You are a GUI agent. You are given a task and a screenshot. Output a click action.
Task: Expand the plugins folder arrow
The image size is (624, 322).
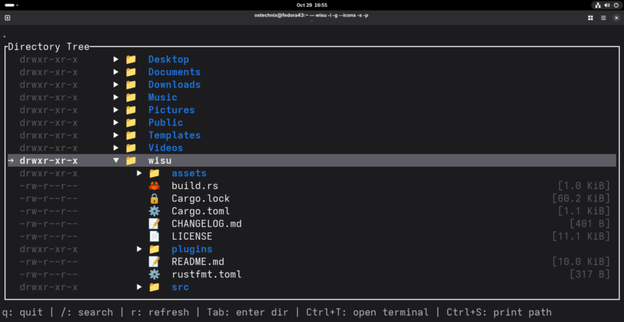tap(140, 249)
